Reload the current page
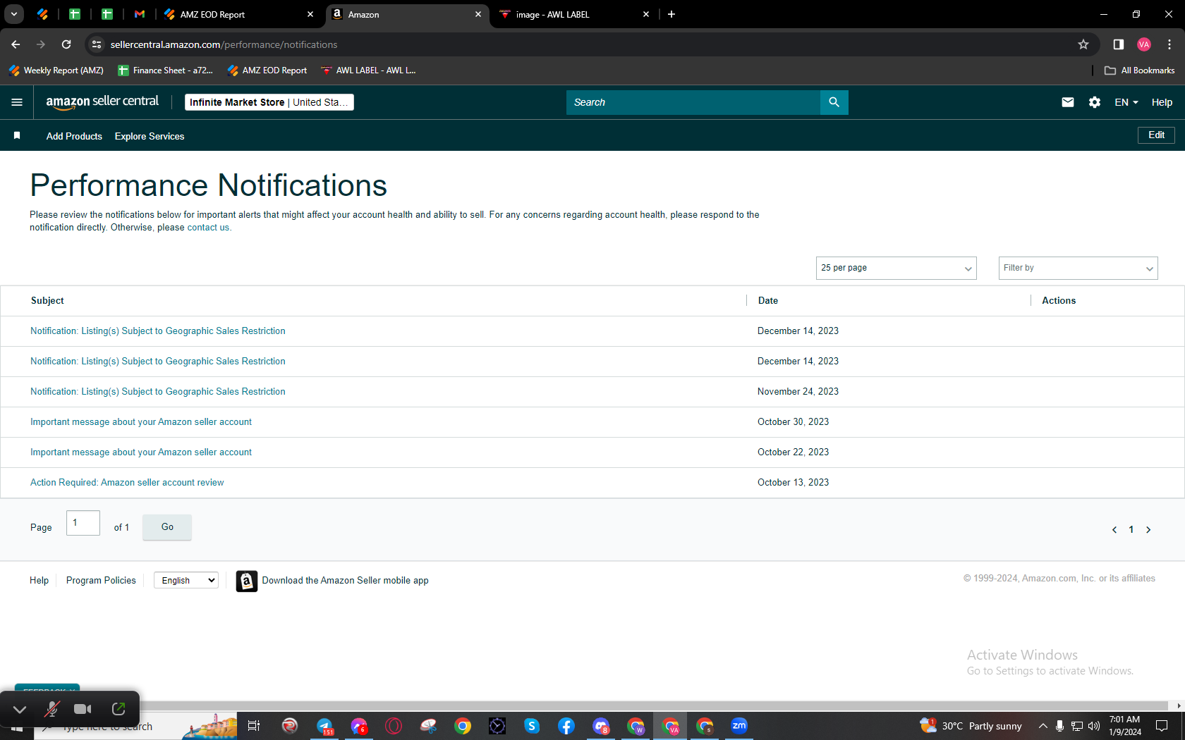Image resolution: width=1185 pixels, height=740 pixels. point(66,44)
